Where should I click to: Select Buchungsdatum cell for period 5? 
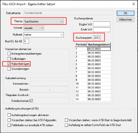click(99, 64)
